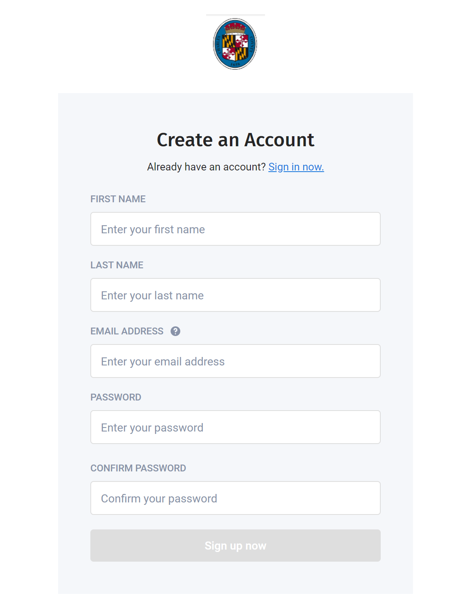The image size is (463, 610).
Task: Click the password entry field
Action: pos(235,427)
